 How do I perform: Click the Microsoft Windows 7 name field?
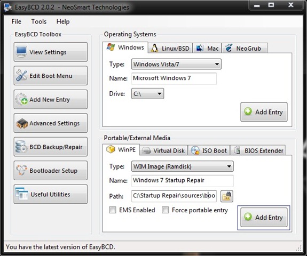(174, 78)
